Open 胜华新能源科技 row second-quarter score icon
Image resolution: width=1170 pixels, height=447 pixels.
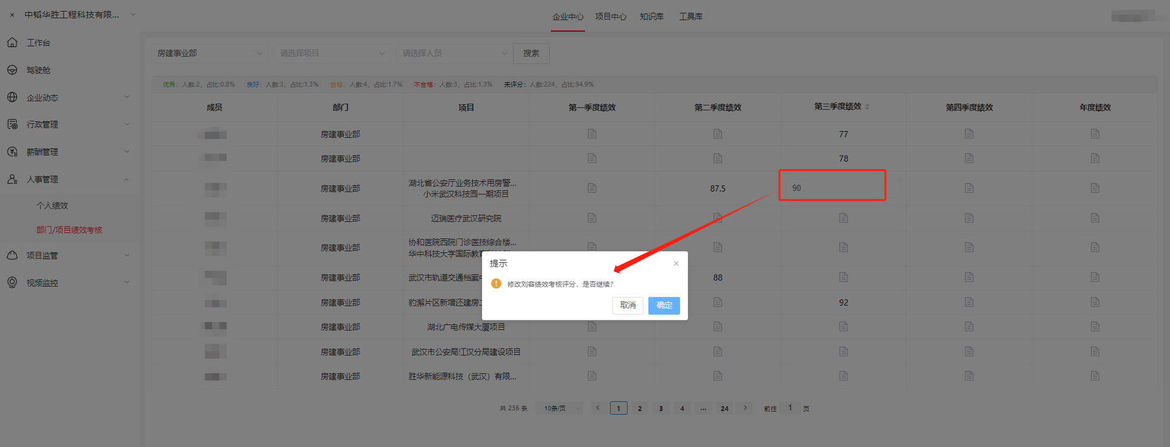(718, 376)
